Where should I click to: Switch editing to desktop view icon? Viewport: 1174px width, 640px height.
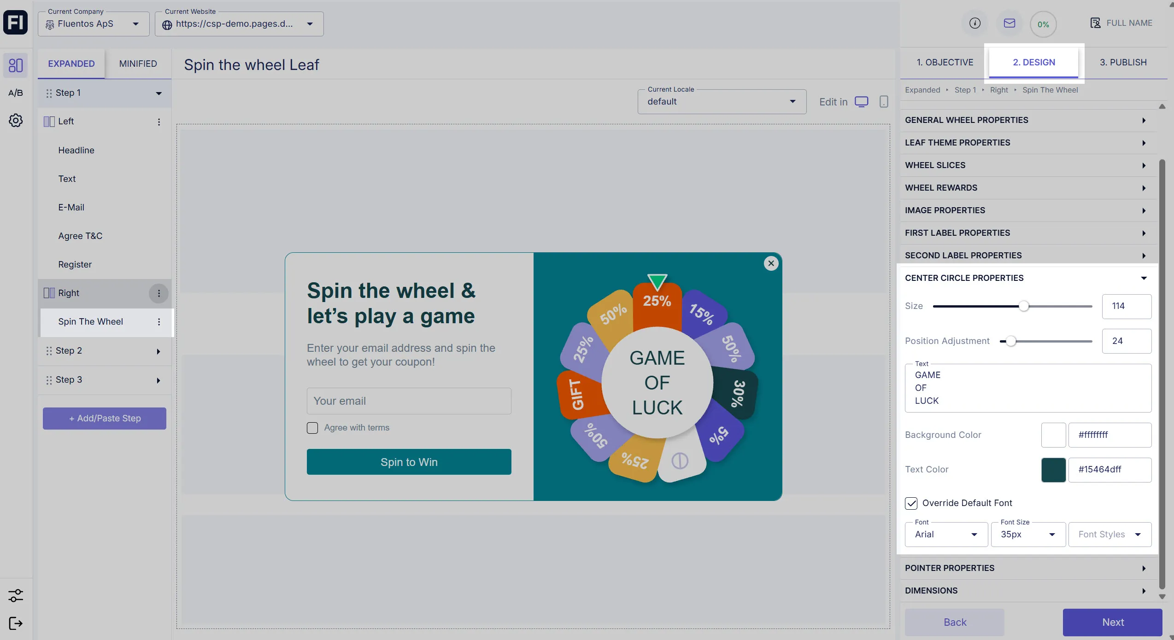coord(861,101)
